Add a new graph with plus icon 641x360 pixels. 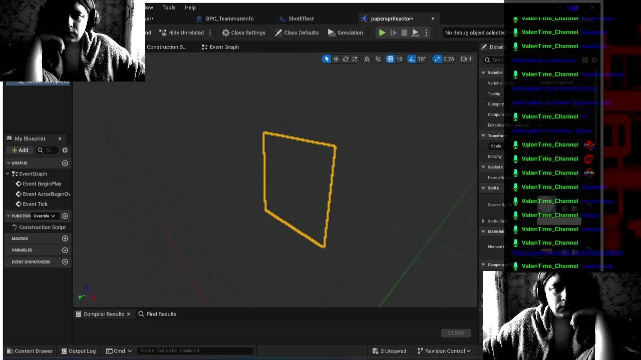(65, 163)
